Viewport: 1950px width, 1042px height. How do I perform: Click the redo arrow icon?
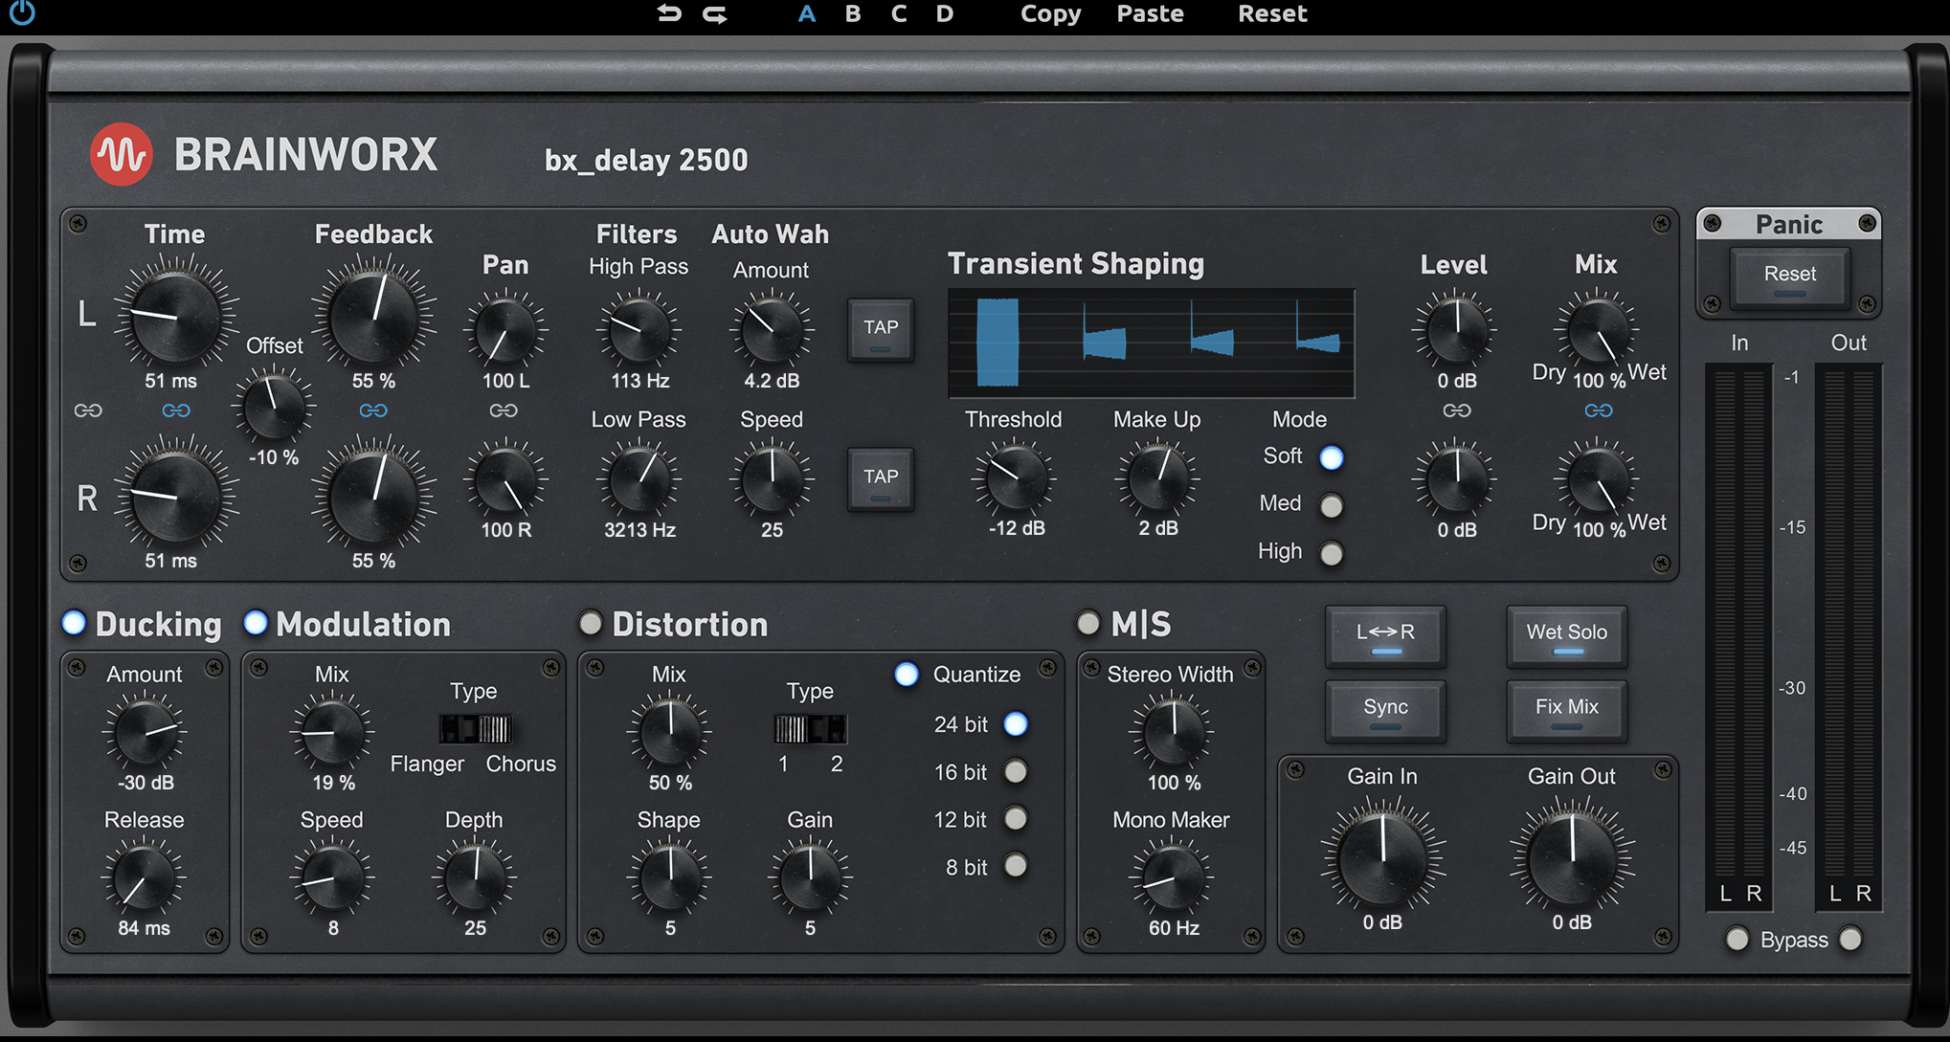[x=715, y=13]
